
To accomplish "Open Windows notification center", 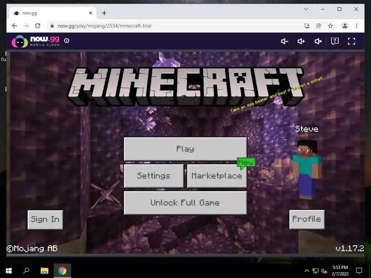I will pos(359,271).
